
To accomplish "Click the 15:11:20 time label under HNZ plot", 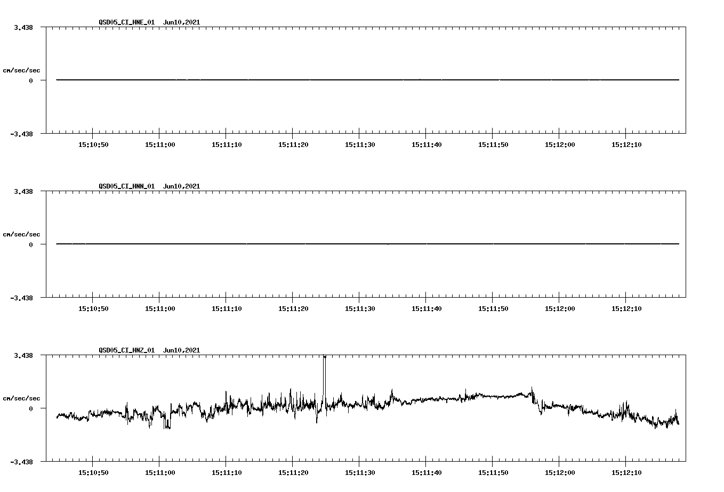I will (293, 473).
